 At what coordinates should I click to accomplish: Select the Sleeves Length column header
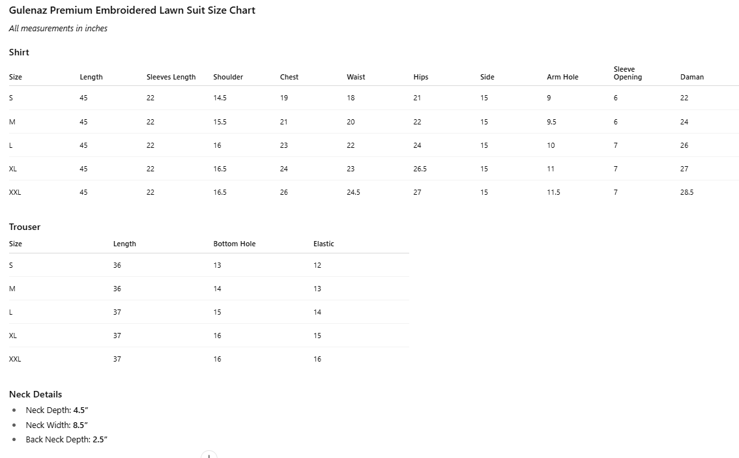coord(171,77)
